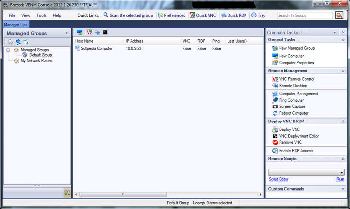Select the Default Group tree item

coord(40,55)
